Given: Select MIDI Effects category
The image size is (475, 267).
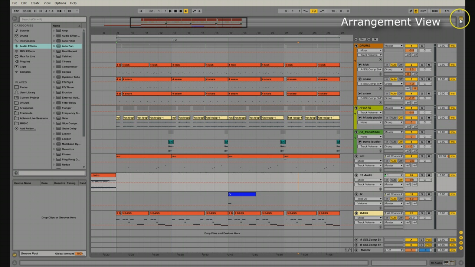Looking at the screenshot, I should click(27, 51).
